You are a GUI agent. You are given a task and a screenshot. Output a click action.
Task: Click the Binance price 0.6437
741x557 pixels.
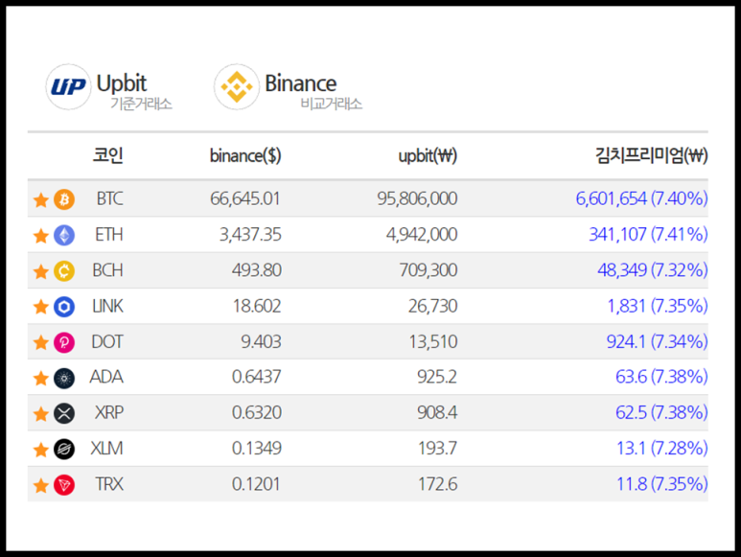(x=257, y=377)
